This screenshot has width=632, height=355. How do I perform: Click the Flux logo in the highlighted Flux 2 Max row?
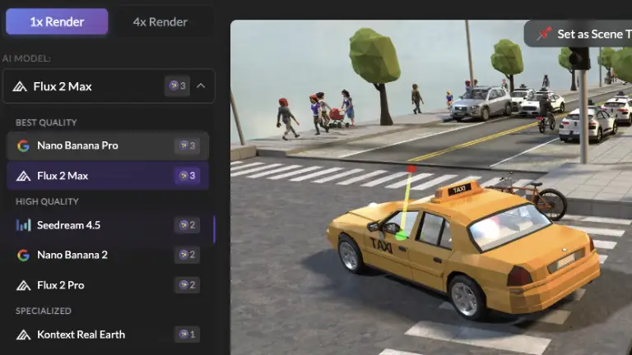(x=23, y=176)
